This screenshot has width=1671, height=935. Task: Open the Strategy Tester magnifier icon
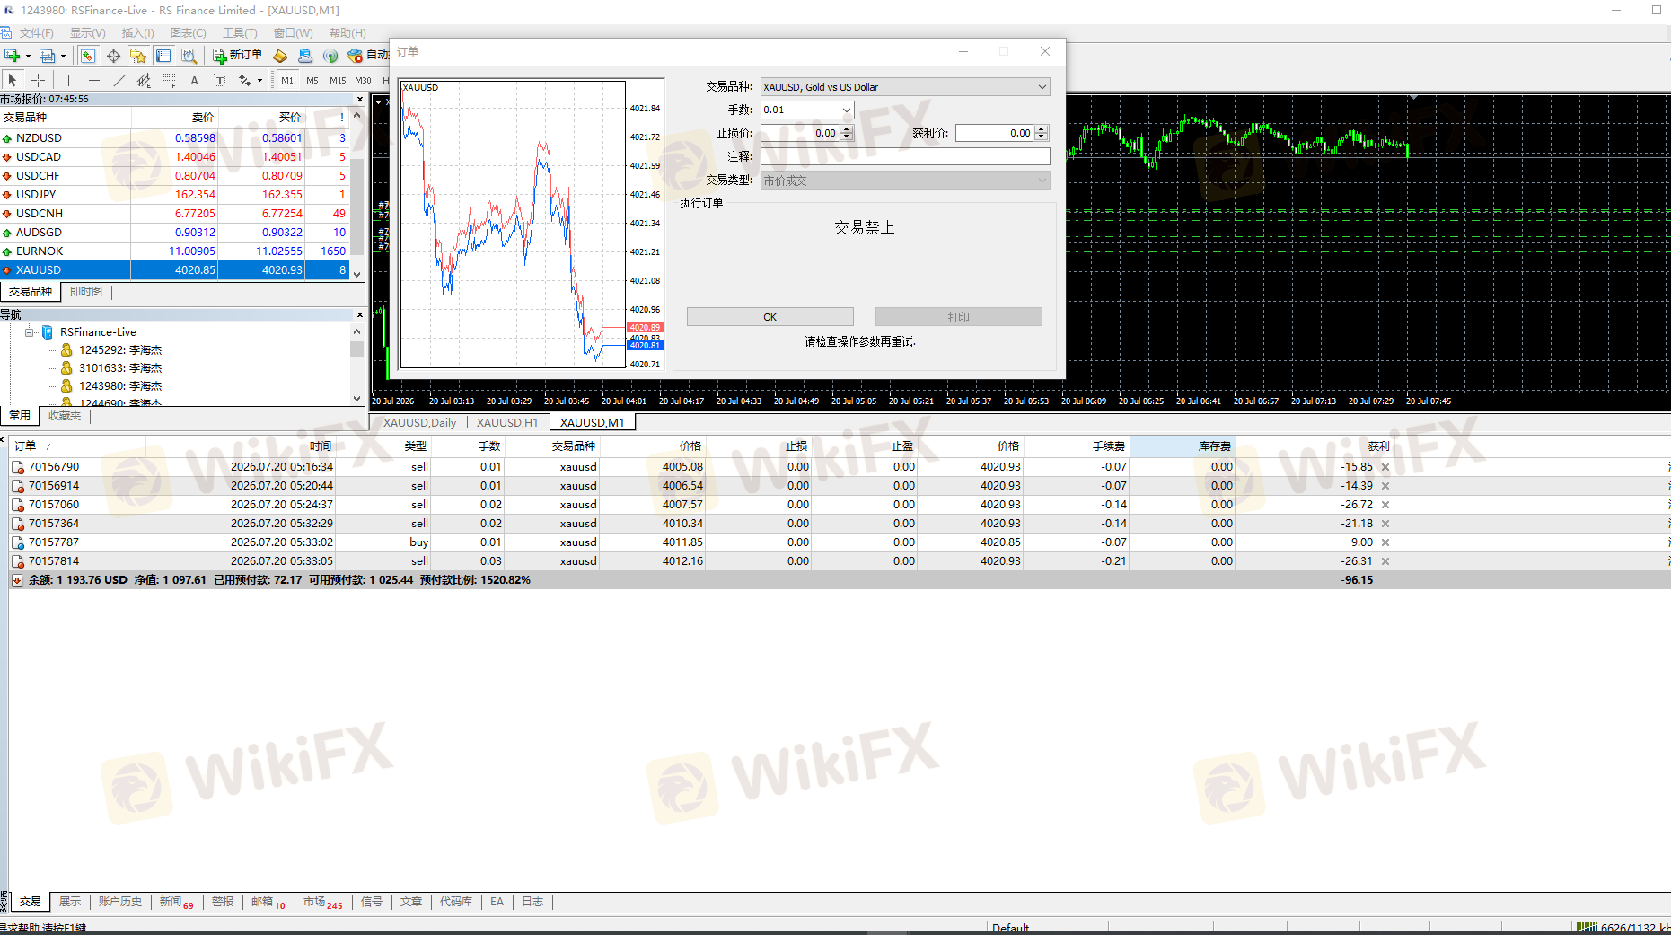(189, 56)
